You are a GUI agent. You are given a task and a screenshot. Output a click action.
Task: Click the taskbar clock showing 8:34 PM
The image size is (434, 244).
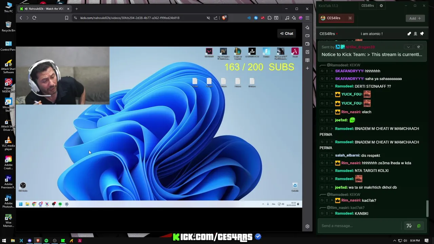point(415,241)
